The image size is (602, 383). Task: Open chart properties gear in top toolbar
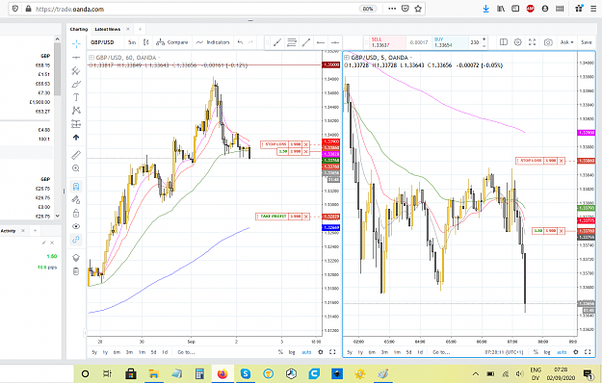(x=517, y=42)
